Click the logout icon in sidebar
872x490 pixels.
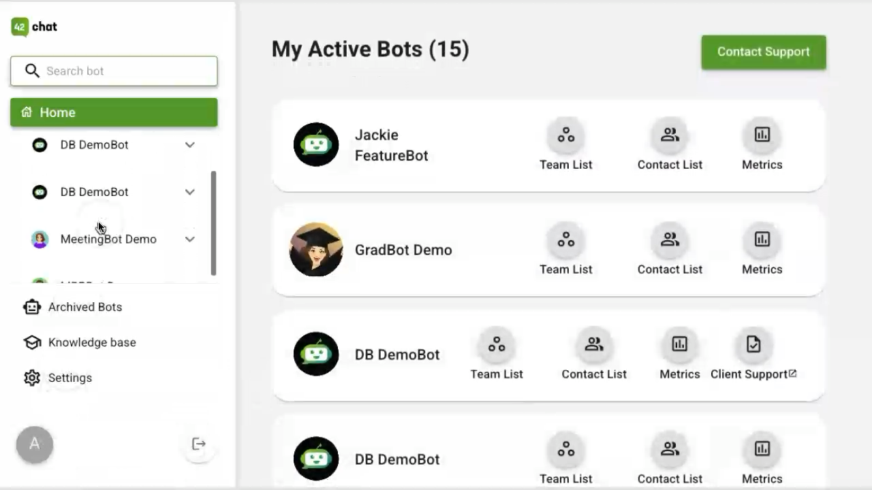point(199,444)
